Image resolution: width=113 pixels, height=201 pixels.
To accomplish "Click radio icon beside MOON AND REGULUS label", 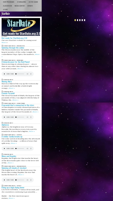I will coord(2,166).
